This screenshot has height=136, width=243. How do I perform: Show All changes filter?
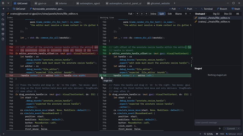237,14
